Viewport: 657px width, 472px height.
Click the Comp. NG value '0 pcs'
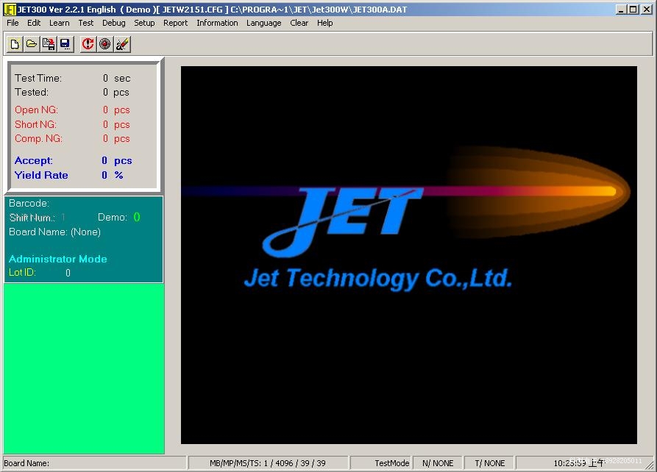pos(116,139)
